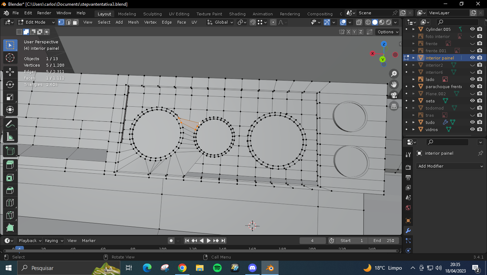Viewport: 487px width, 275px height.
Task: Toggle visibility of interior painel object
Action: coord(472,58)
